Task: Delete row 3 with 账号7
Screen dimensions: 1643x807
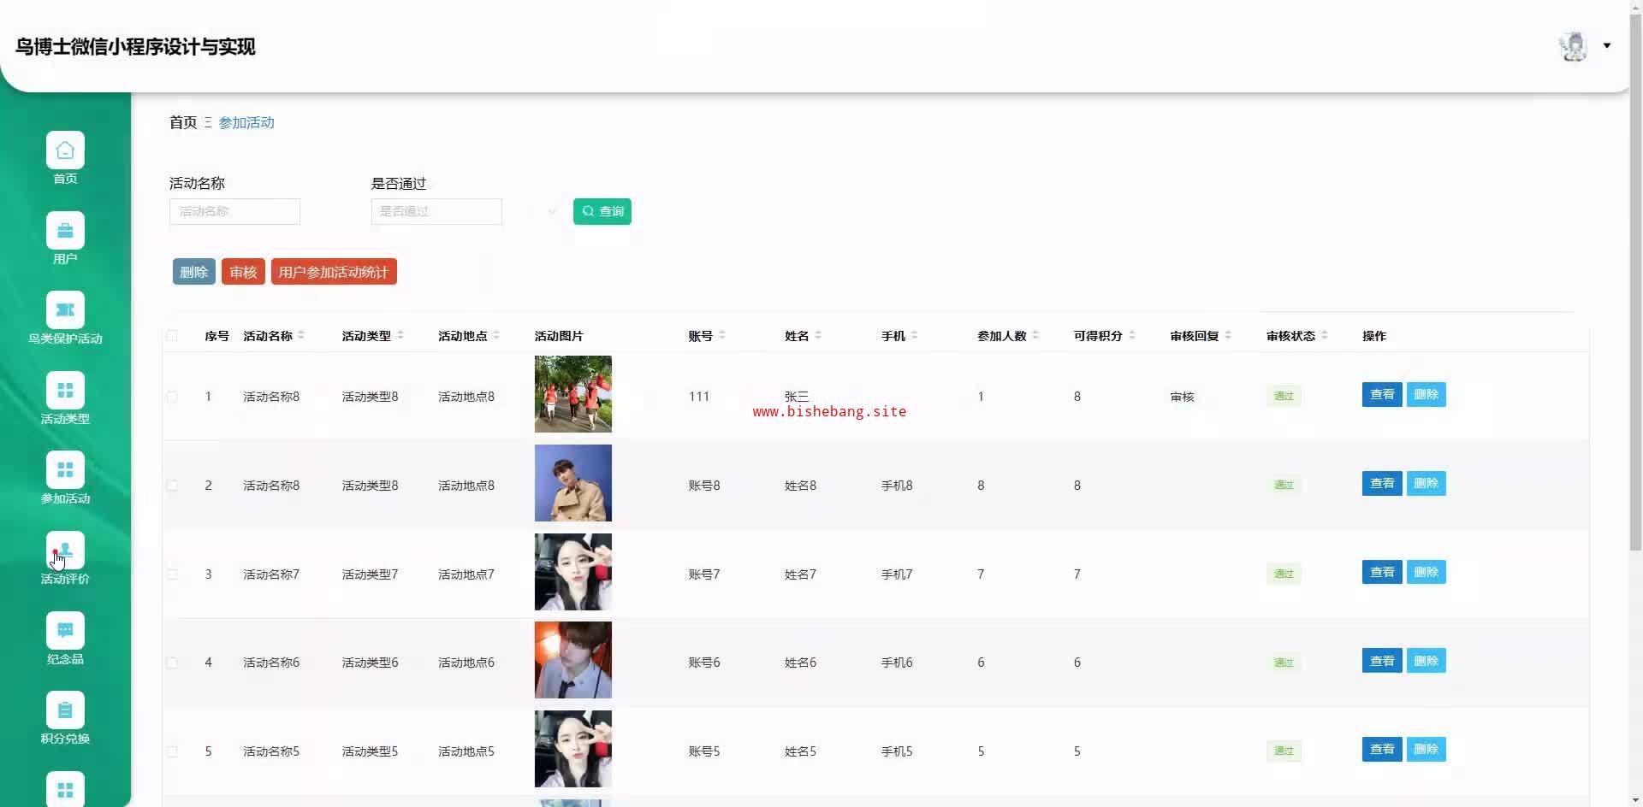Action: tap(1426, 572)
